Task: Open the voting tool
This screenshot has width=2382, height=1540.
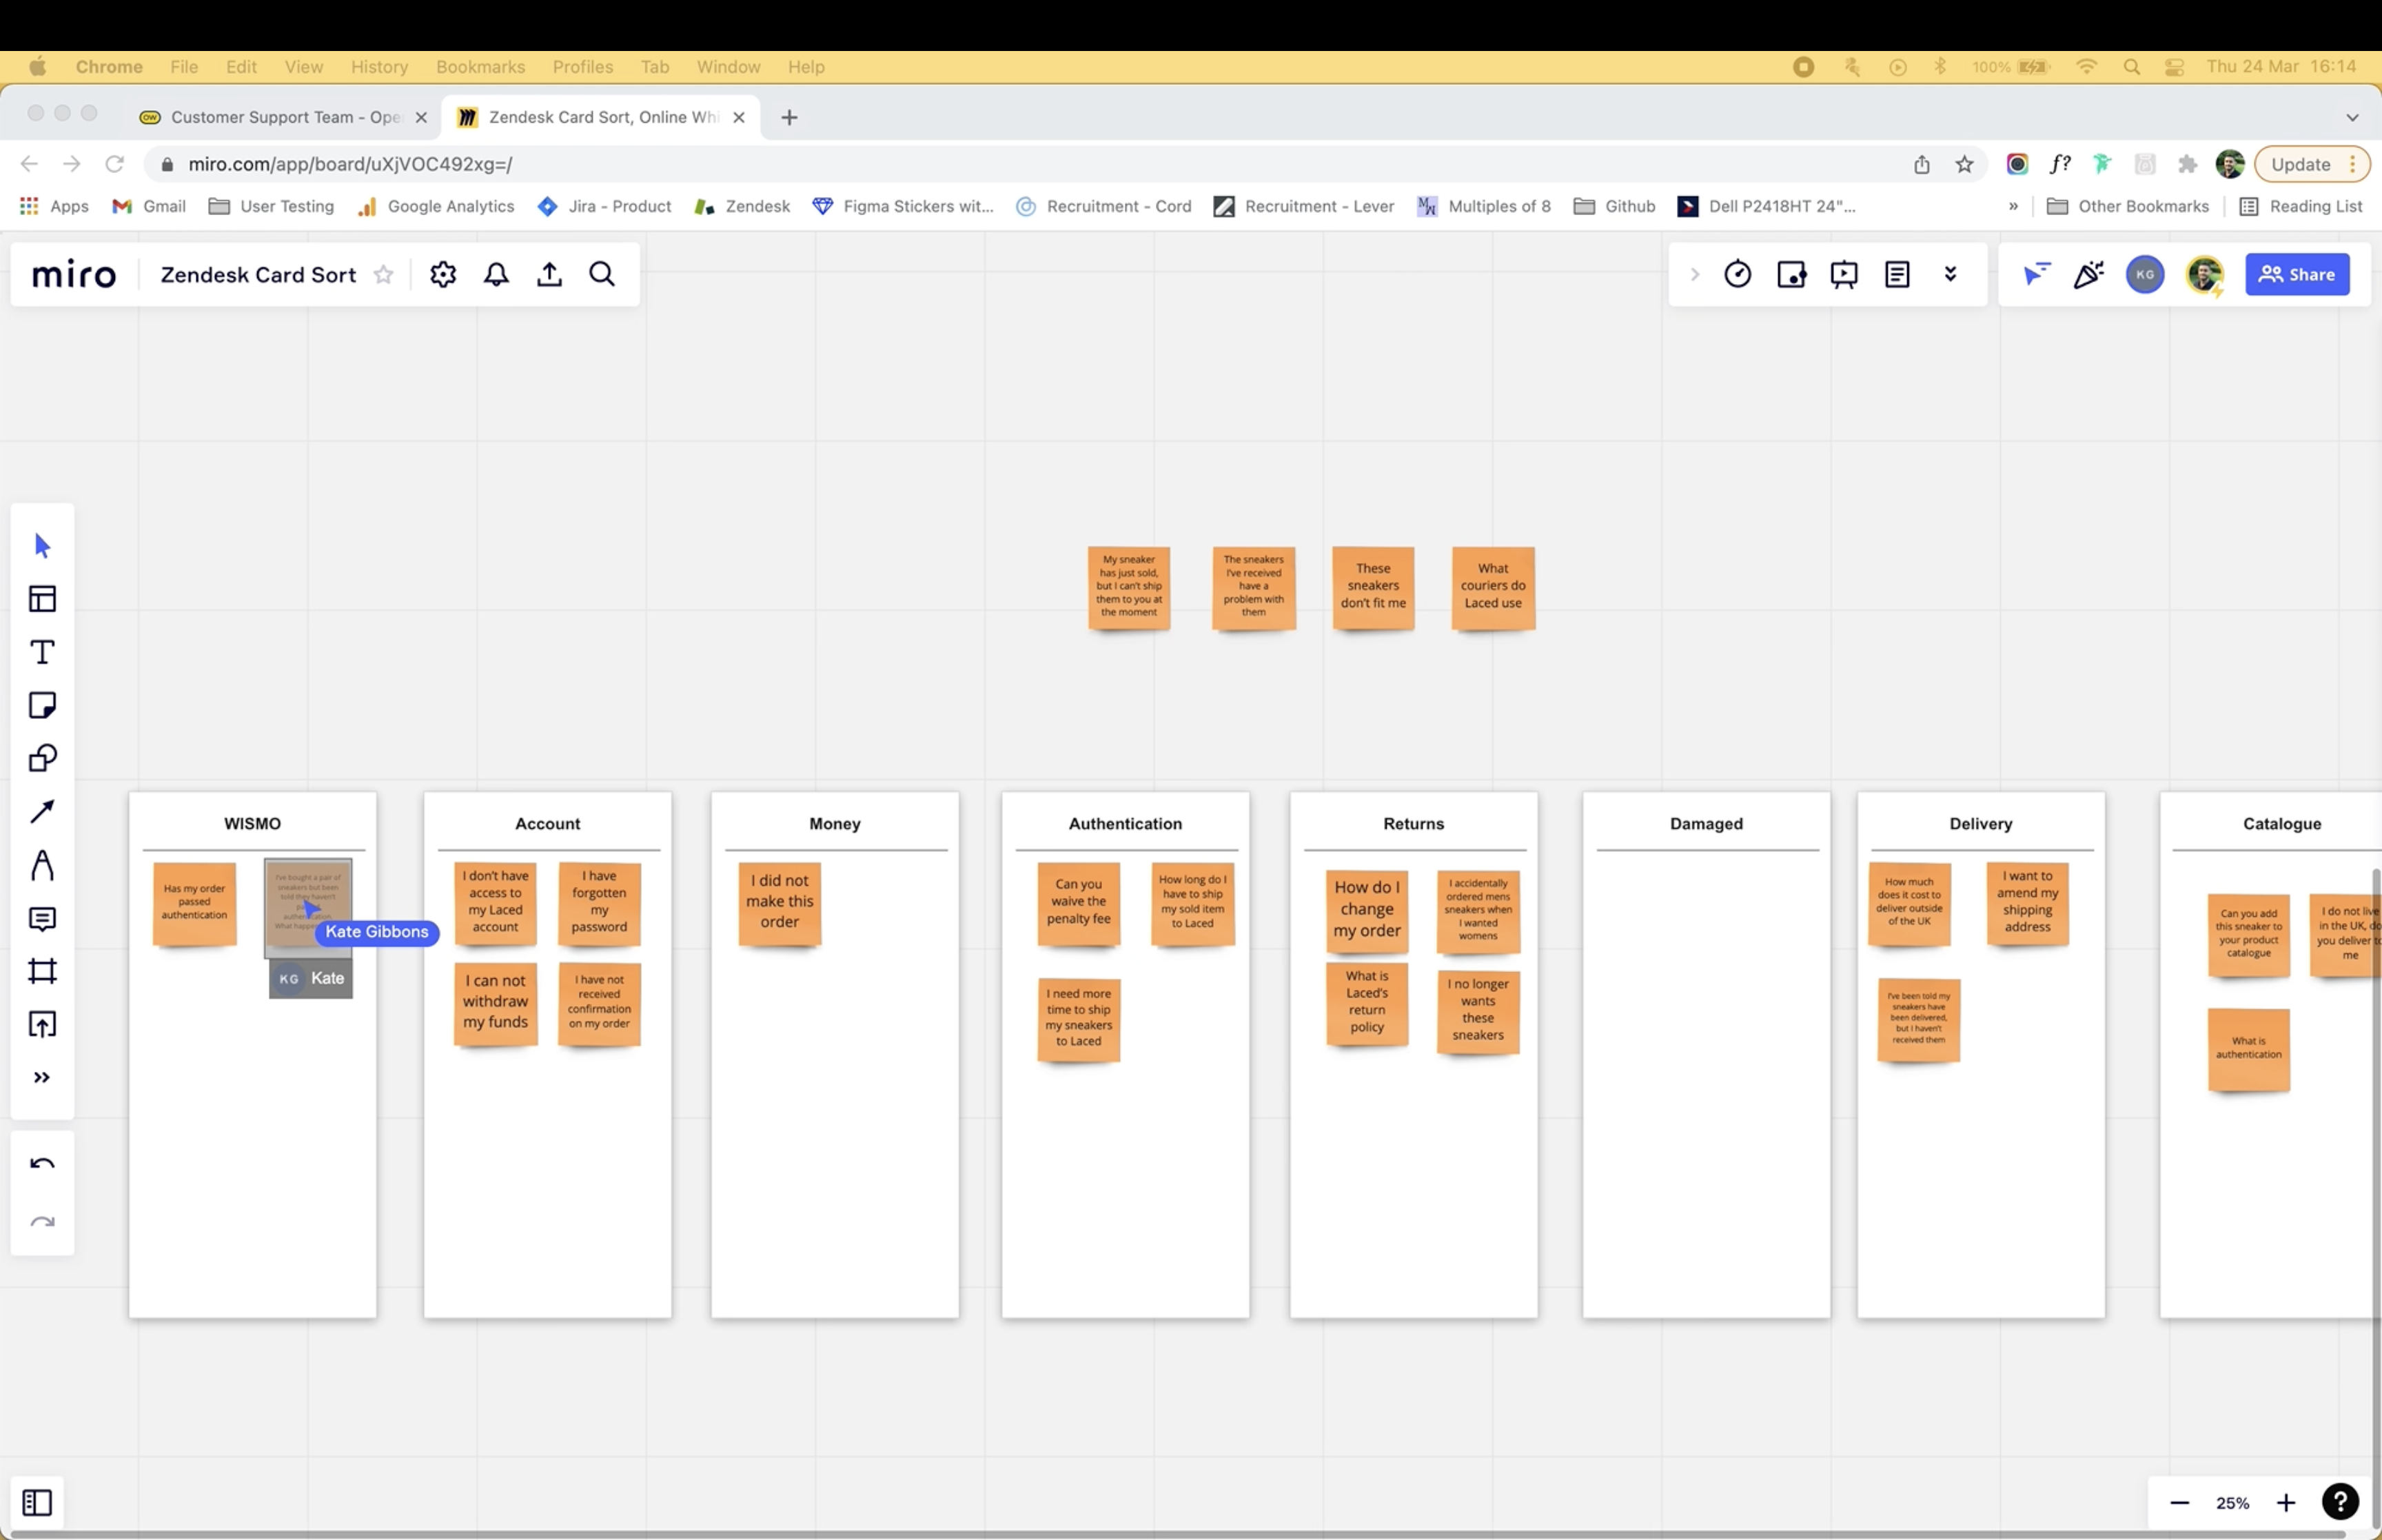Action: coord(1791,274)
